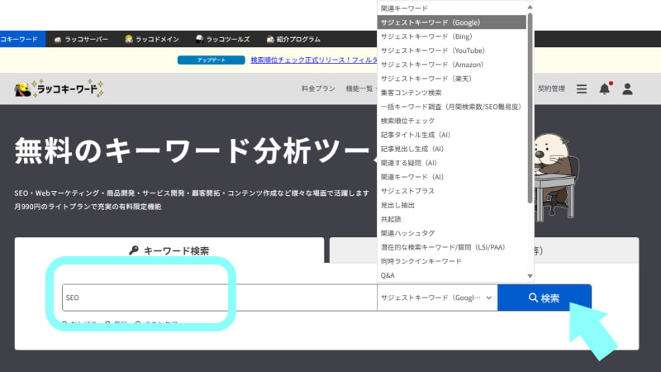Open the 契約管理 menu item
661x372 pixels.
point(551,88)
